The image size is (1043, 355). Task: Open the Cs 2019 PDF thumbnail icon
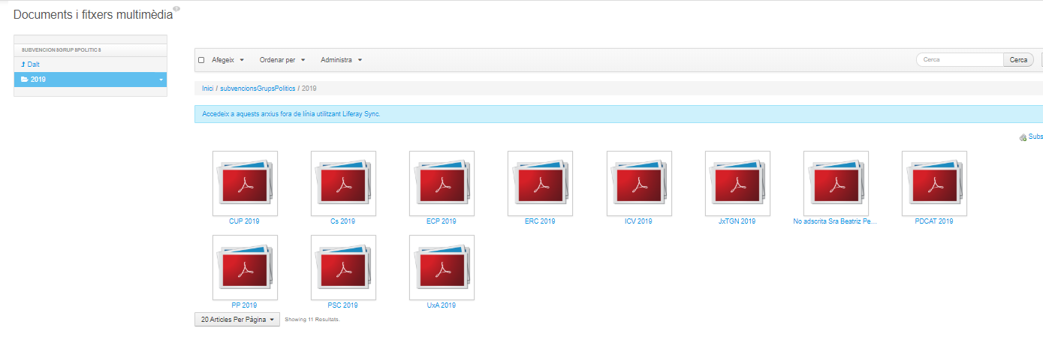coord(343,184)
